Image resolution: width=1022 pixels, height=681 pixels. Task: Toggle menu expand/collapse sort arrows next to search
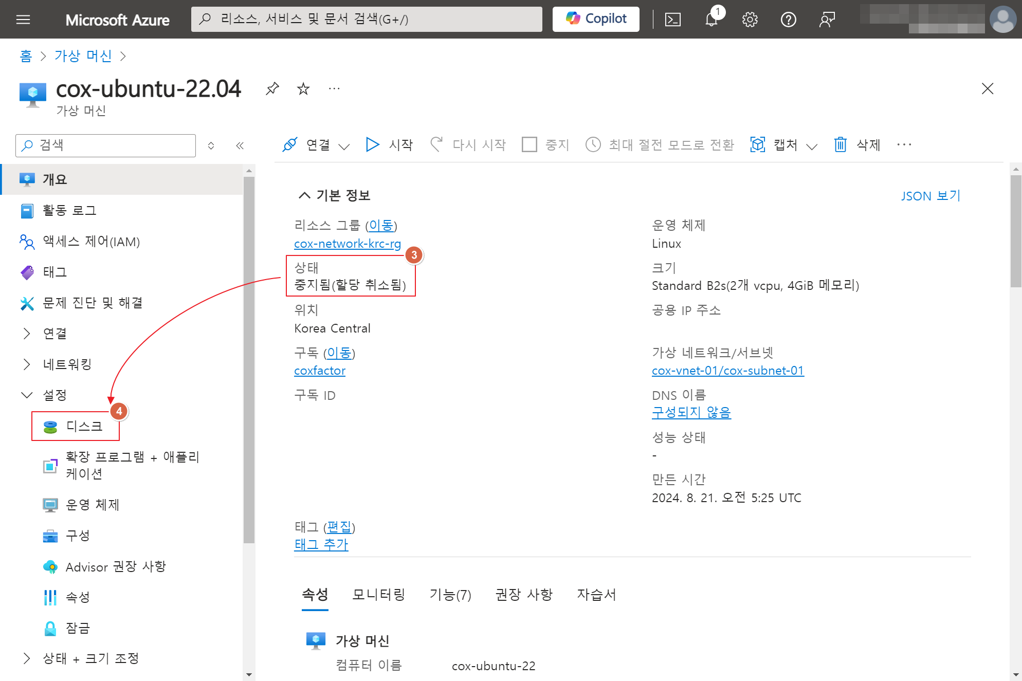211,145
